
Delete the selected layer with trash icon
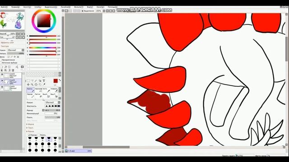tap(13, 70)
